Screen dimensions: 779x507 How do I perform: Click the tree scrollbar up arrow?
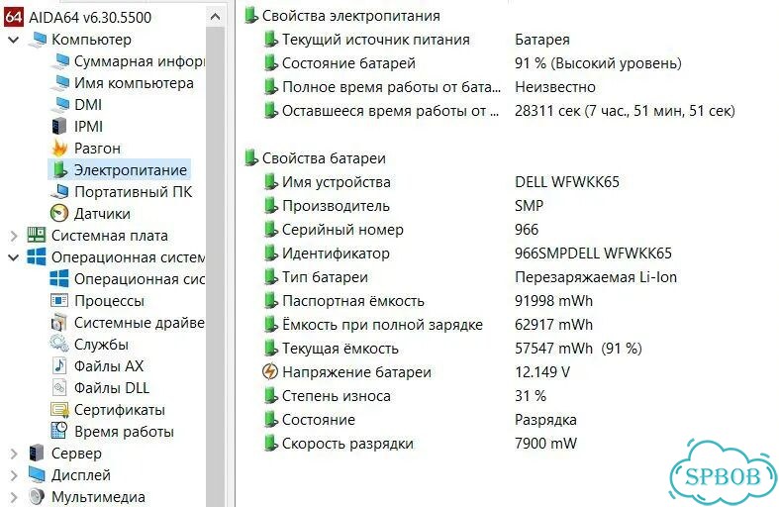point(215,17)
